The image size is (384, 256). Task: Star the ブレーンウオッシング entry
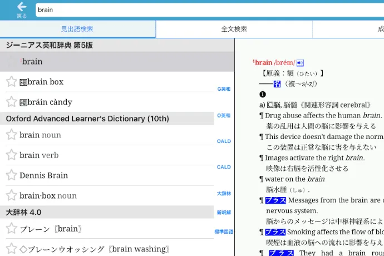tap(12, 249)
